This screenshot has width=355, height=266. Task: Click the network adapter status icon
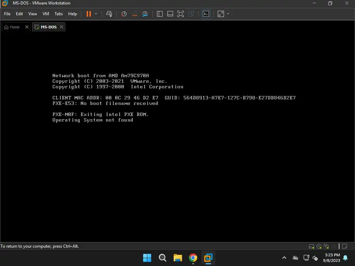point(326,246)
